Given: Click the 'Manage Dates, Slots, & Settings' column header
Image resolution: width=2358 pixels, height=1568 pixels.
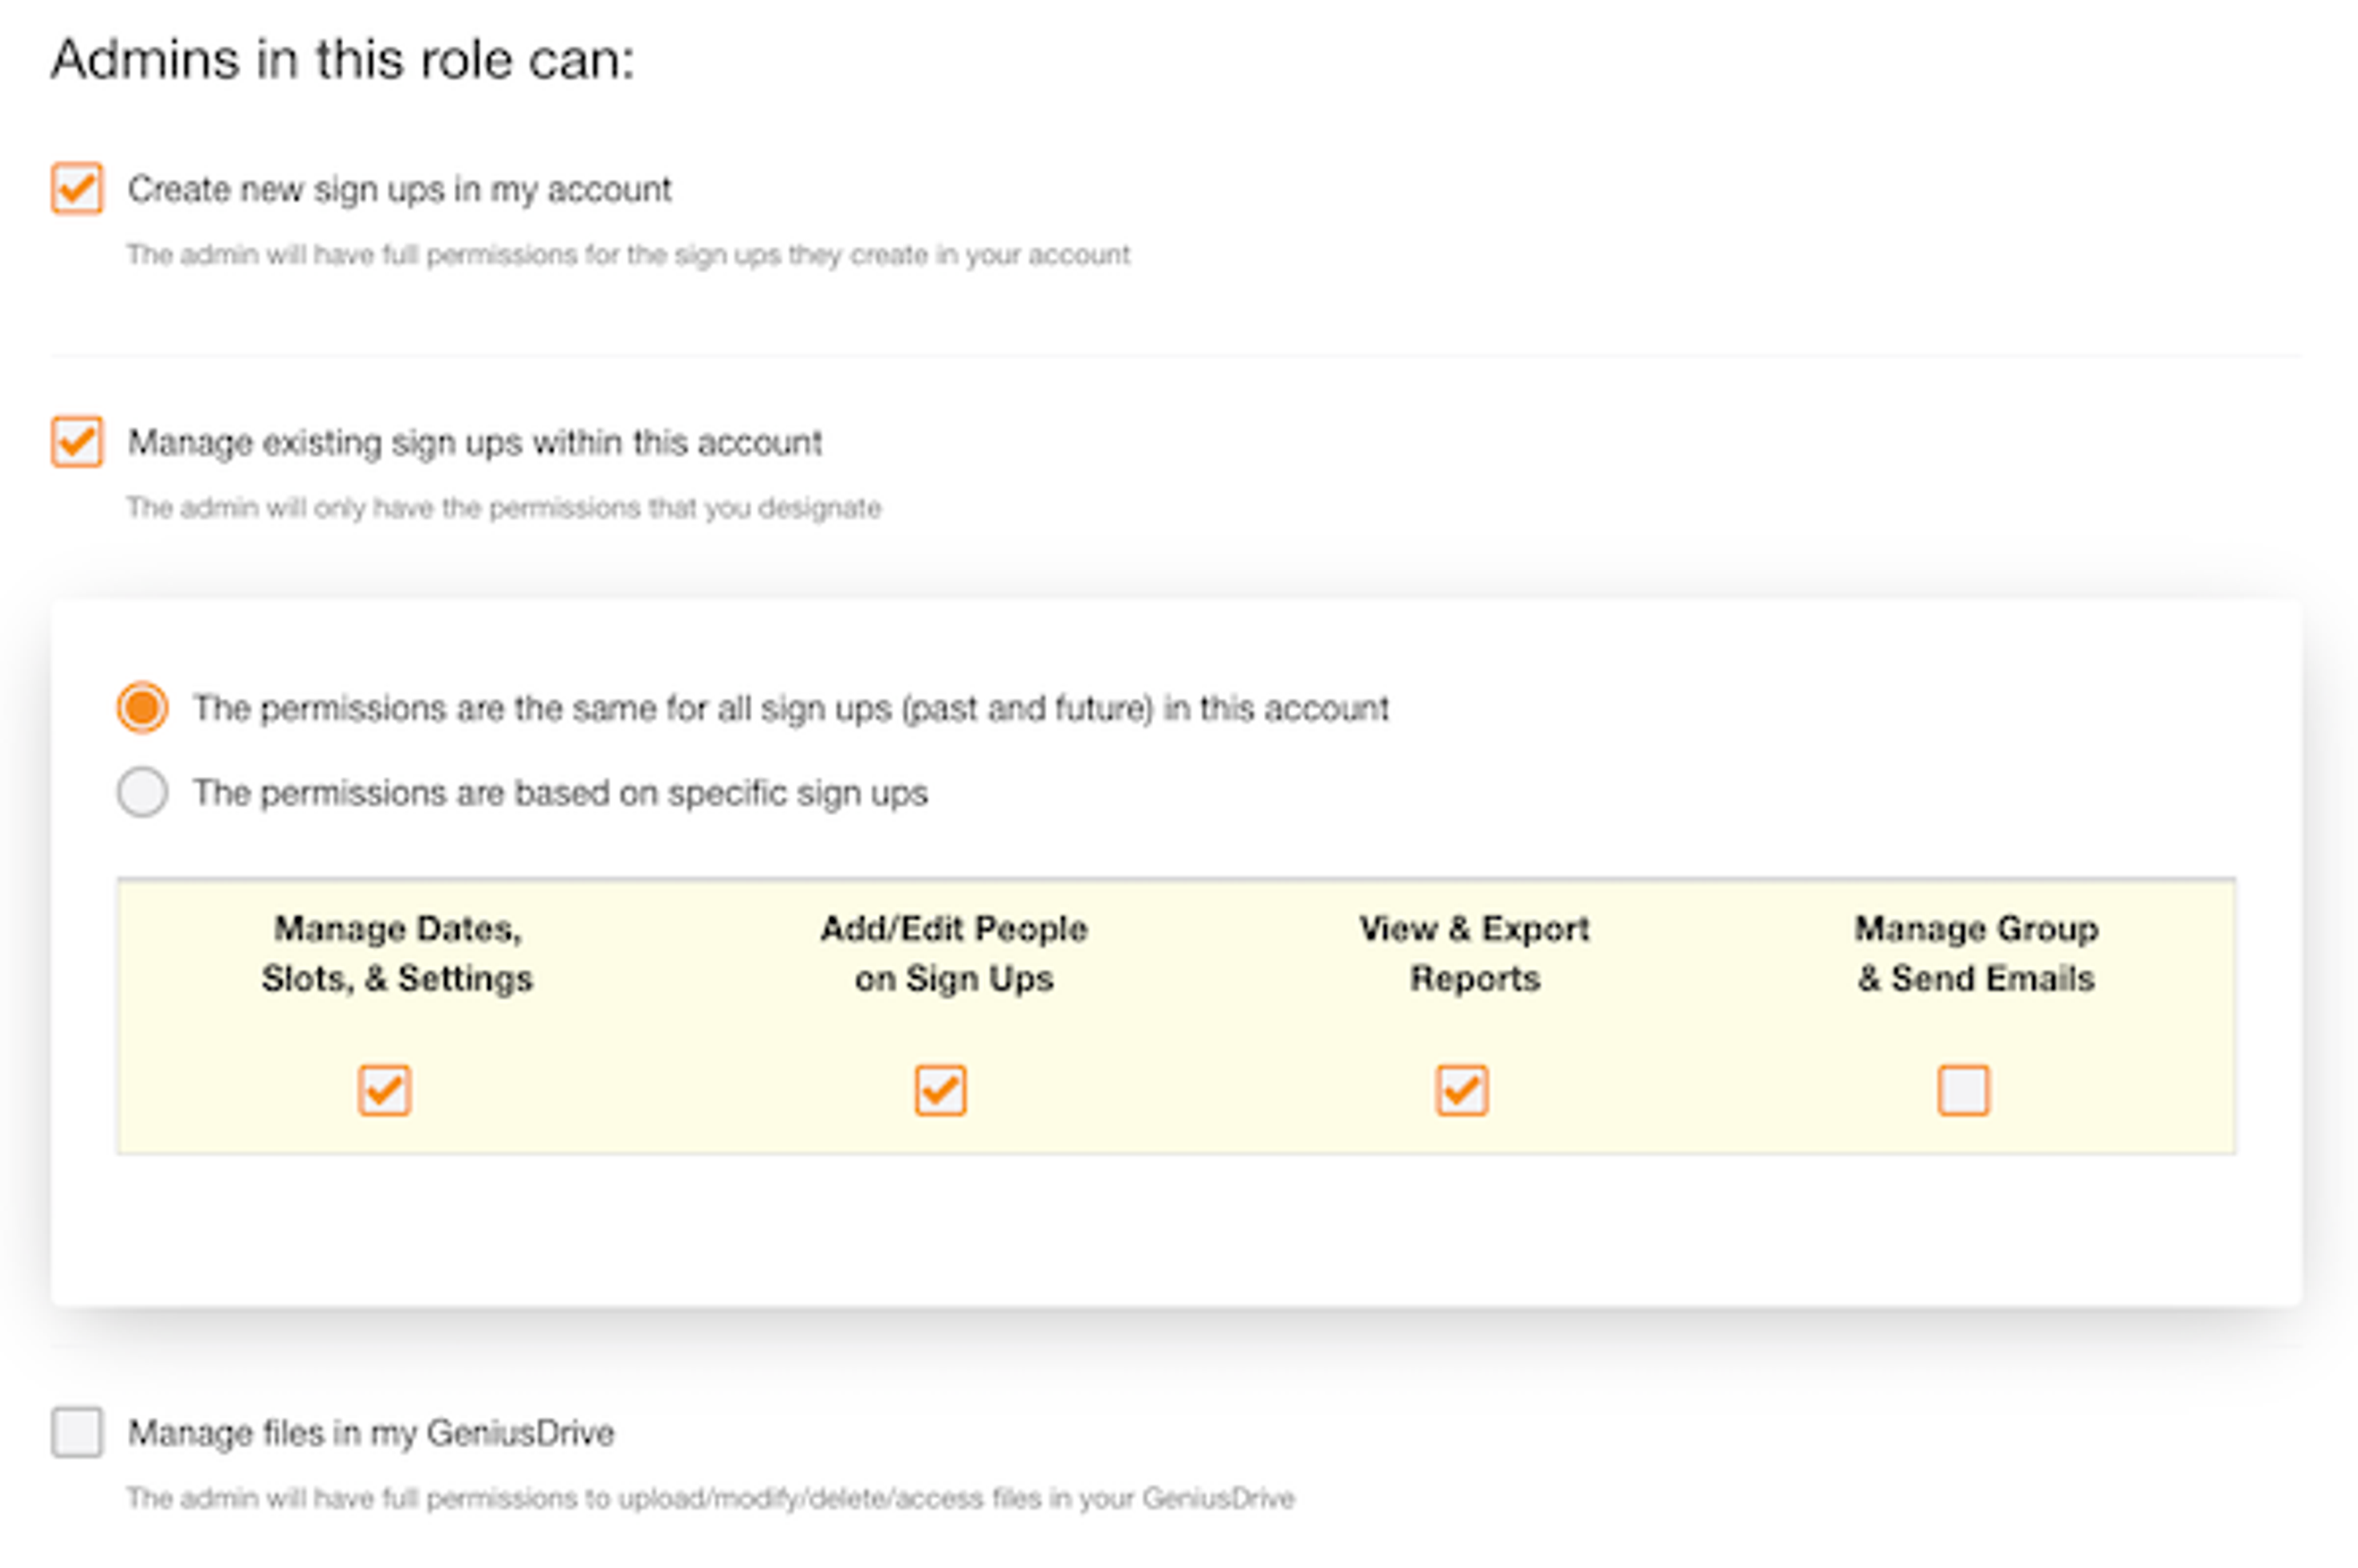Looking at the screenshot, I should click(x=397, y=953).
